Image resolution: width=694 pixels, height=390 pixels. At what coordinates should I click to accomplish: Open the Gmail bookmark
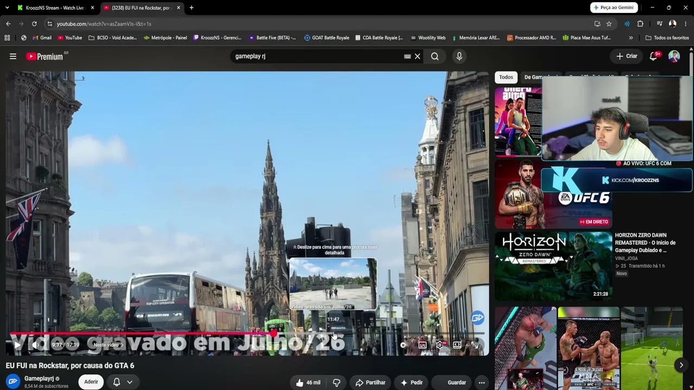42,38
